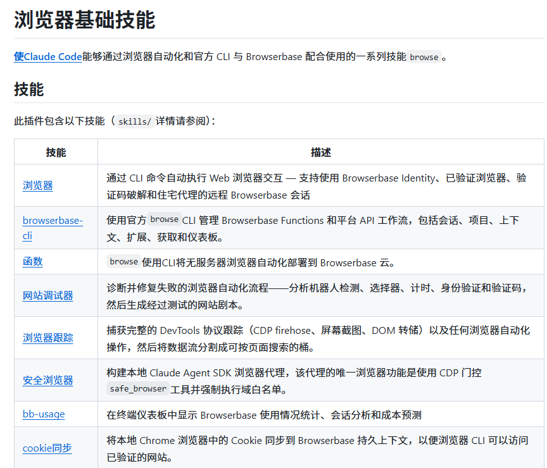The height and width of the screenshot is (468, 547).
Task: Click the sentence 此插件包含以下技能
Action: coord(60,121)
